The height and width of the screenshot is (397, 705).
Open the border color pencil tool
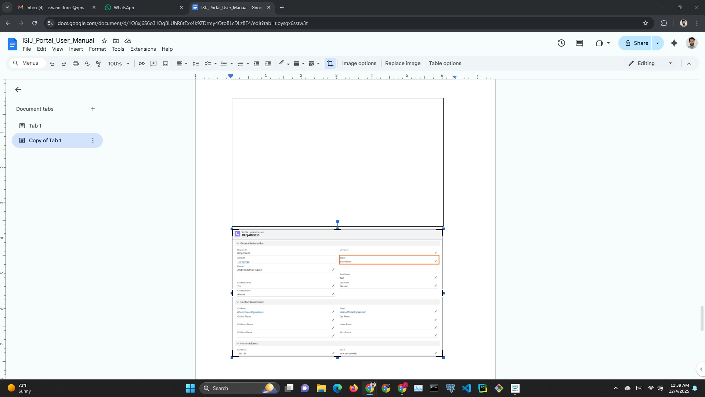282,63
